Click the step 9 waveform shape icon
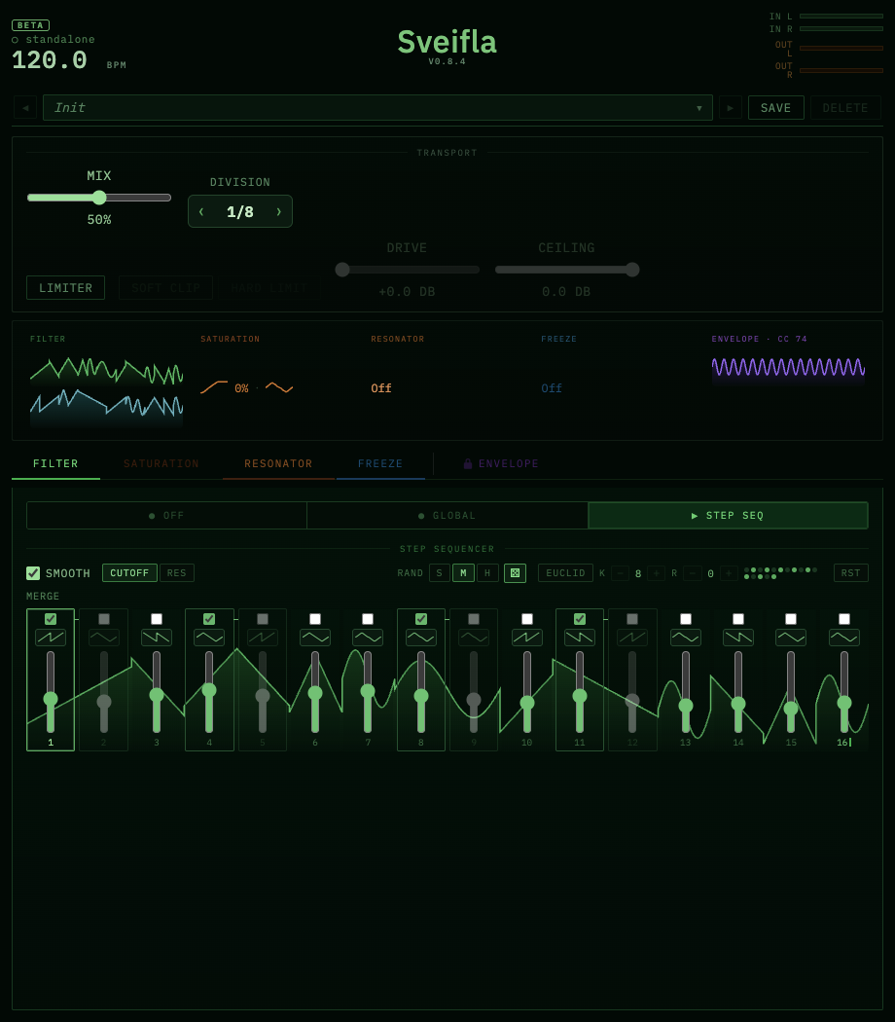This screenshot has width=895, height=1022. pyautogui.click(x=474, y=638)
